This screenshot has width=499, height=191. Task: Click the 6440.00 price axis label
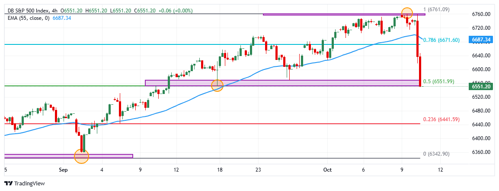[x=480, y=124]
